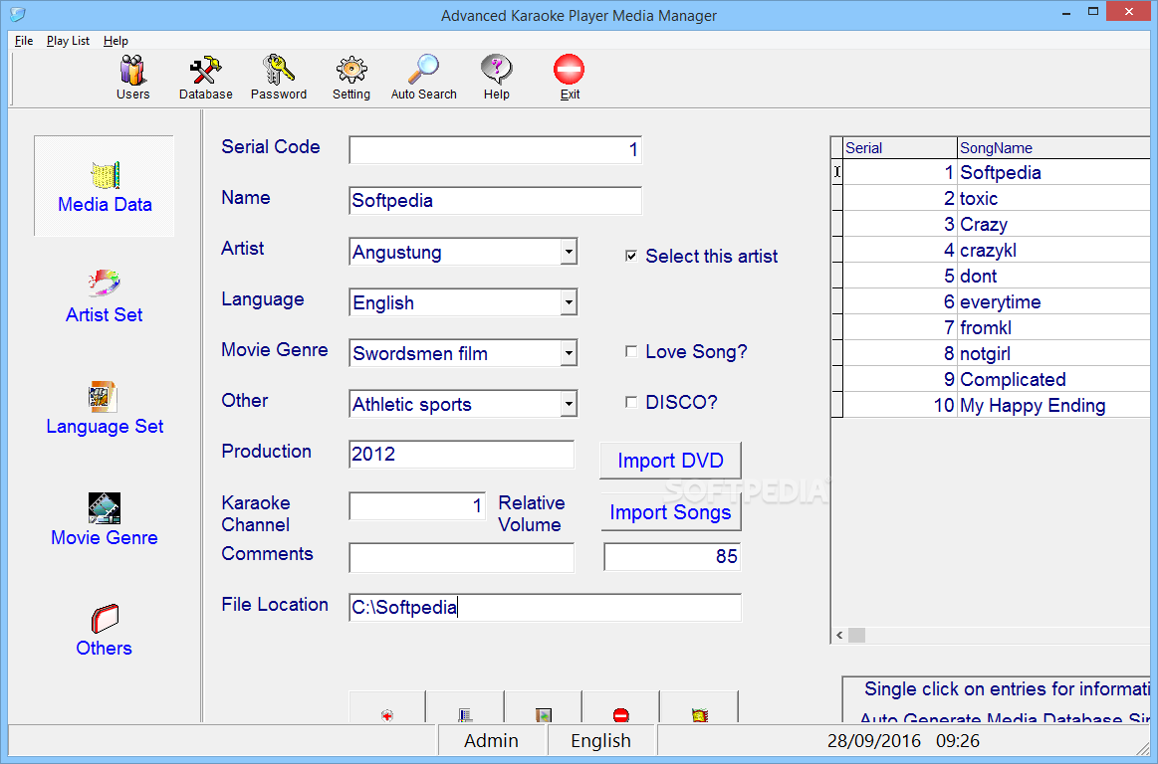The height and width of the screenshot is (764, 1158).
Task: Click the red cross add-record button
Action: pyautogui.click(x=387, y=707)
